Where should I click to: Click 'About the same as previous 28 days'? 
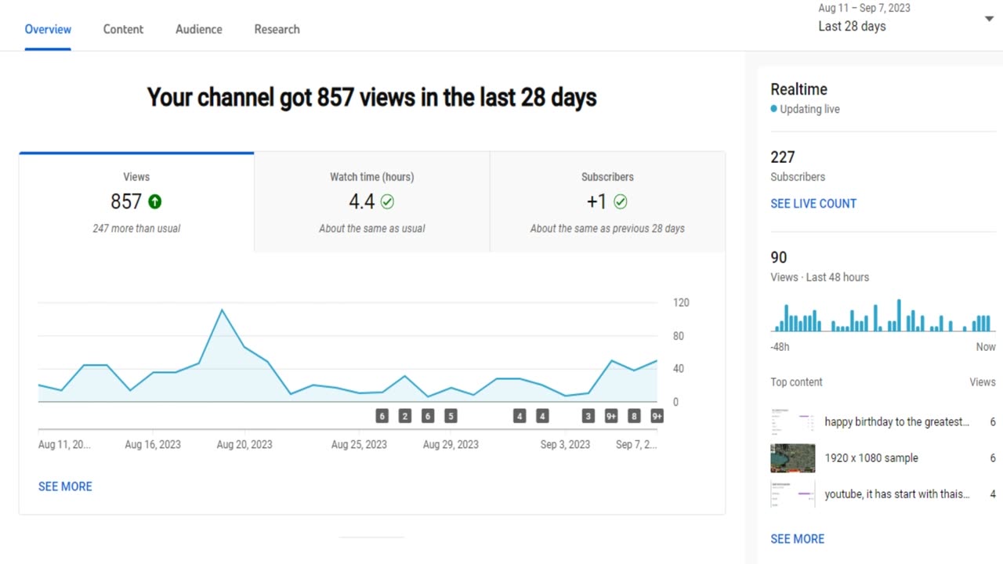pyautogui.click(x=607, y=229)
